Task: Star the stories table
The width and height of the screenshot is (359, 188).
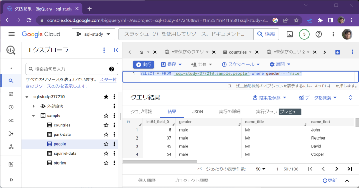Action: 106,163
